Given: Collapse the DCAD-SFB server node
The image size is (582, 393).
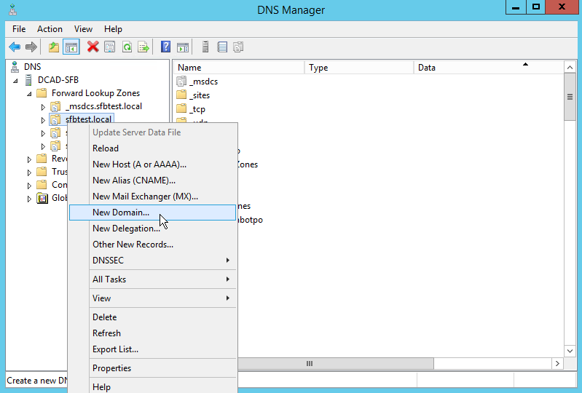Looking at the screenshot, I should point(15,81).
